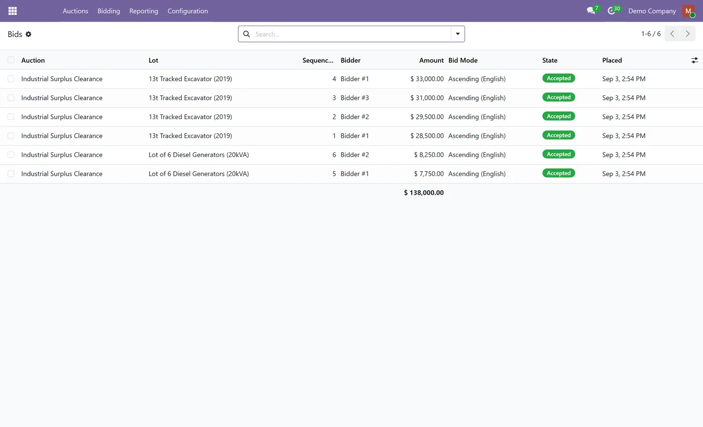The height and width of the screenshot is (427, 703).
Task: Click the $ 28,500.00 amount cell
Action: (427, 136)
